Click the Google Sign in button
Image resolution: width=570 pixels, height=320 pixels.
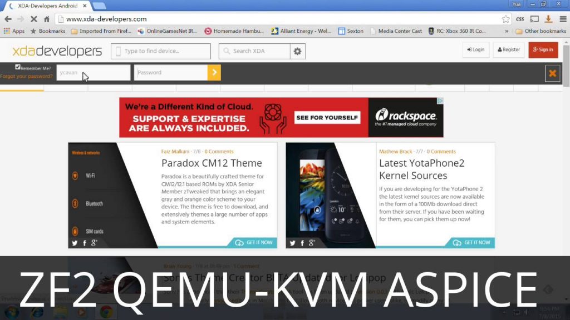[x=543, y=49]
